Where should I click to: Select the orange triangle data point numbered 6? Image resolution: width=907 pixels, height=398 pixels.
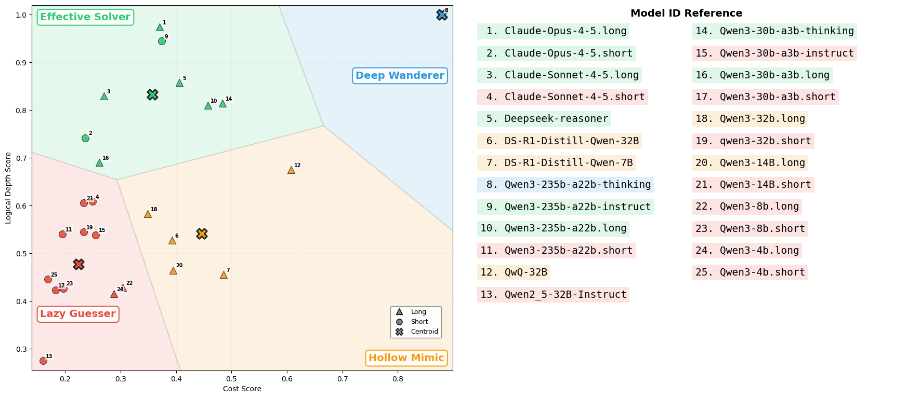pyautogui.click(x=172, y=241)
